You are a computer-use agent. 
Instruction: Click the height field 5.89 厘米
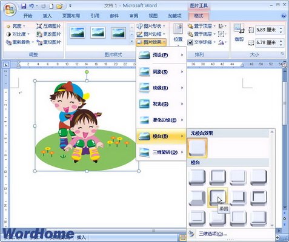(x=266, y=30)
